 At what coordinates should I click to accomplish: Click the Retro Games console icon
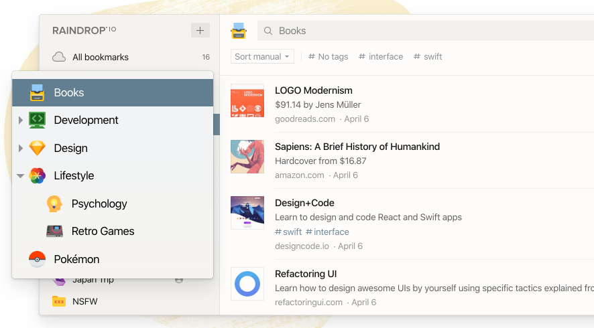tap(54, 231)
